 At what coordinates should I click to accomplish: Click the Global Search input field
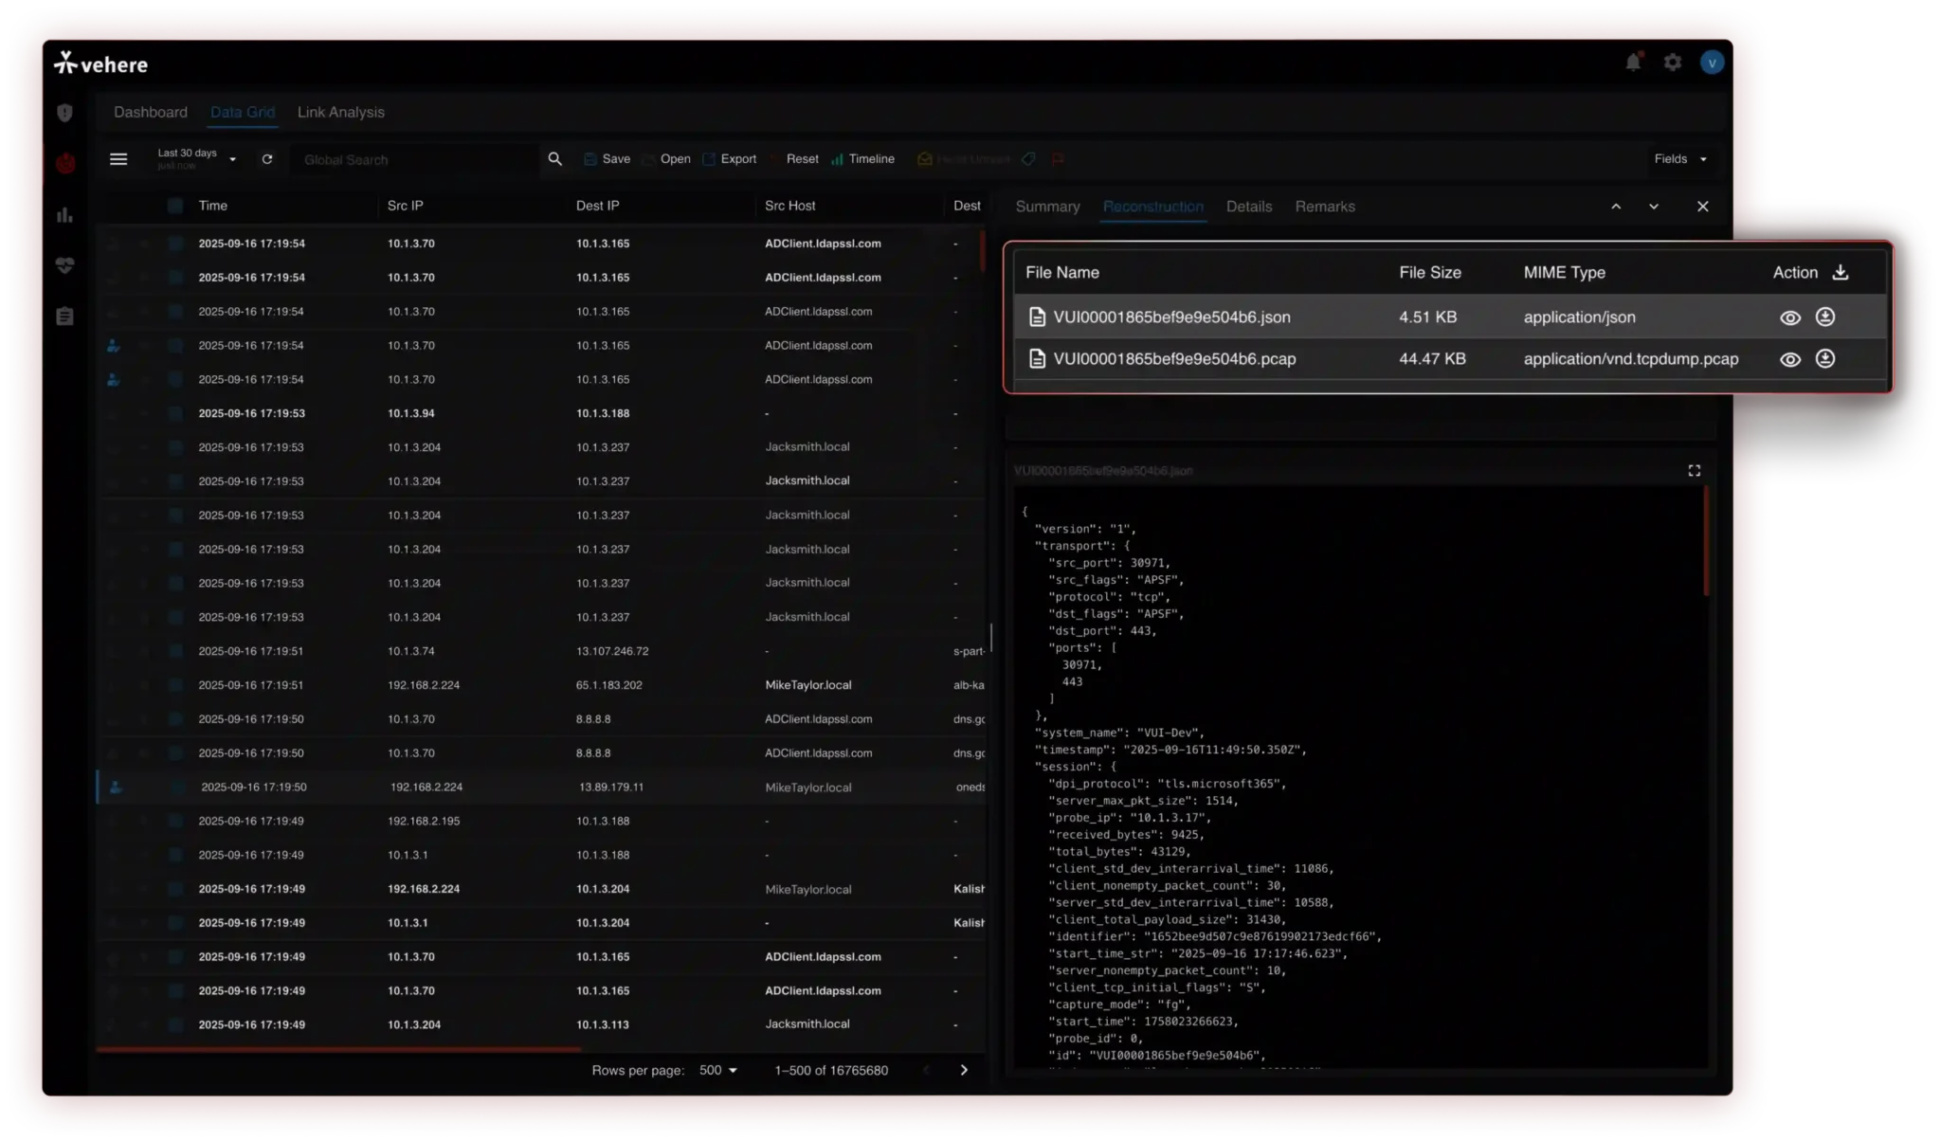412,159
